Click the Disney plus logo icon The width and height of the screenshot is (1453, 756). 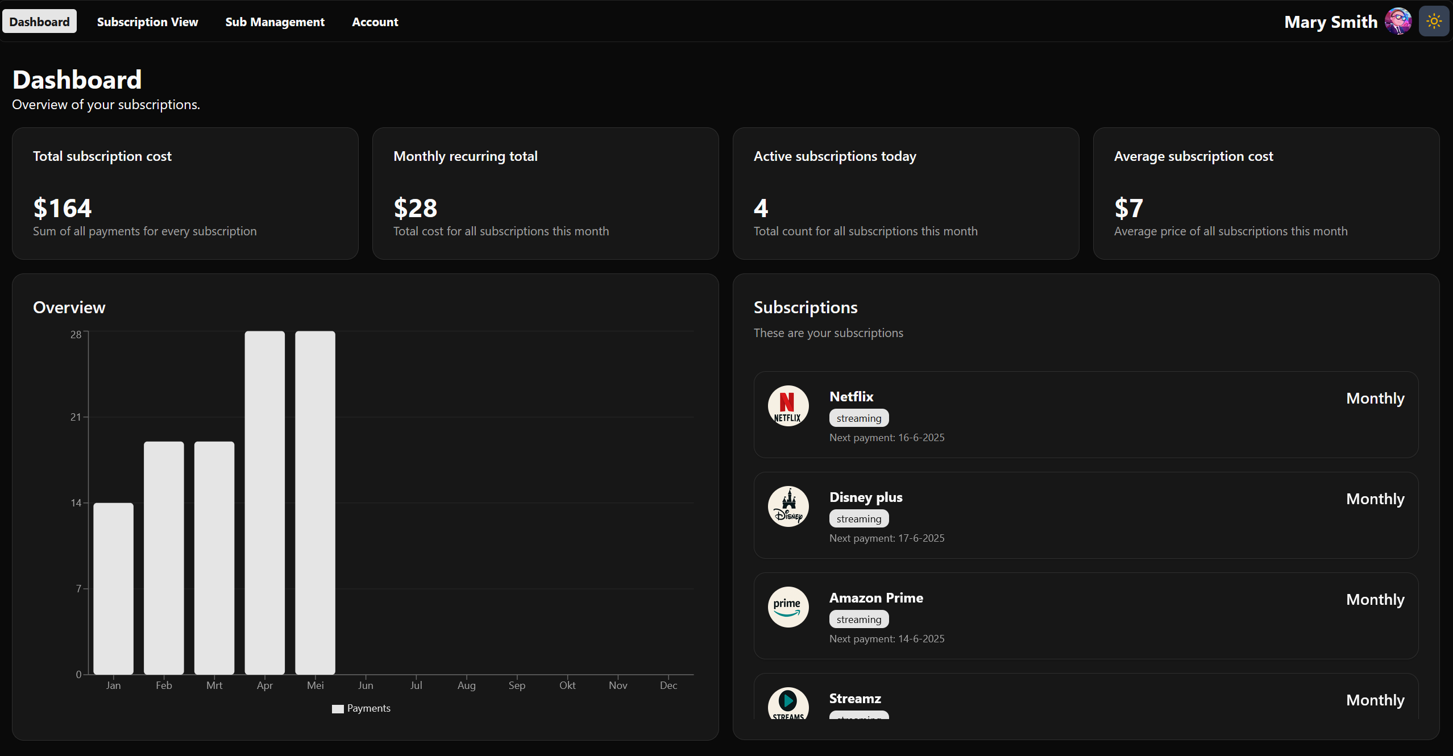pyautogui.click(x=787, y=506)
